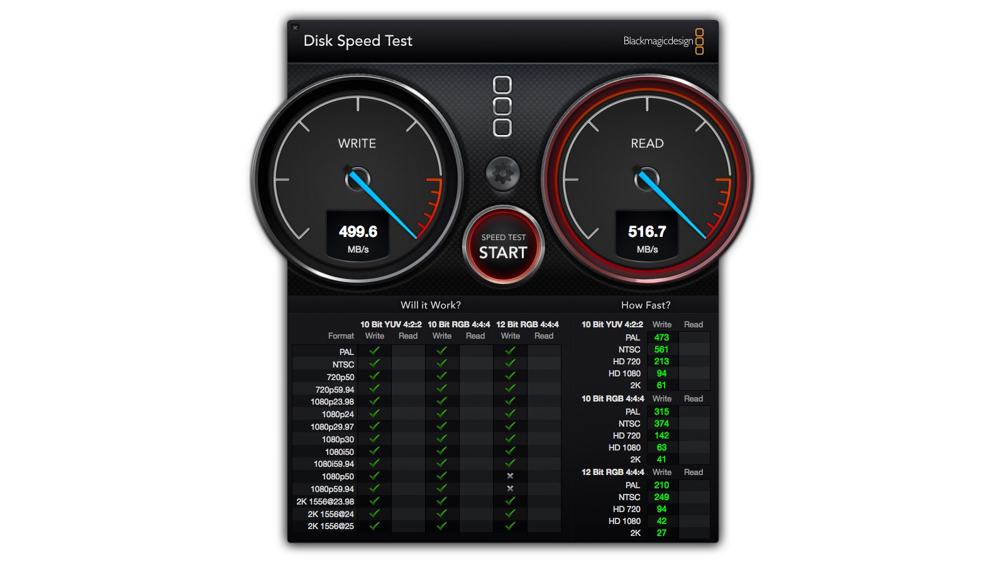The height and width of the screenshot is (568, 1006).
Task: Click the Disk Speed Test title text
Action: click(358, 41)
